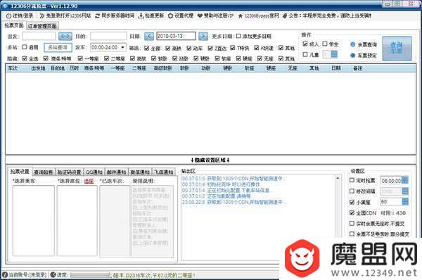Image resolution: width=422 pixels, height=280 pixels.
Task: Sort by 车次 column header
Action: [13, 68]
